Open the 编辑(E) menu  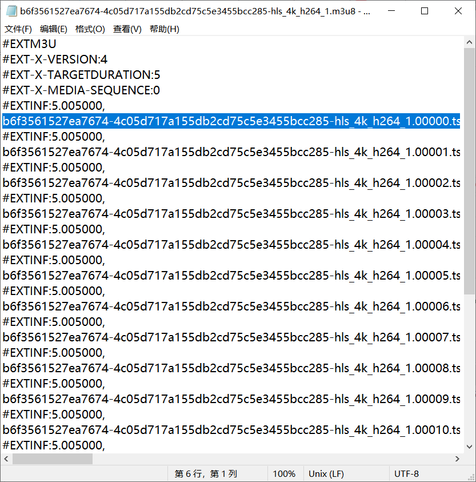(x=54, y=29)
